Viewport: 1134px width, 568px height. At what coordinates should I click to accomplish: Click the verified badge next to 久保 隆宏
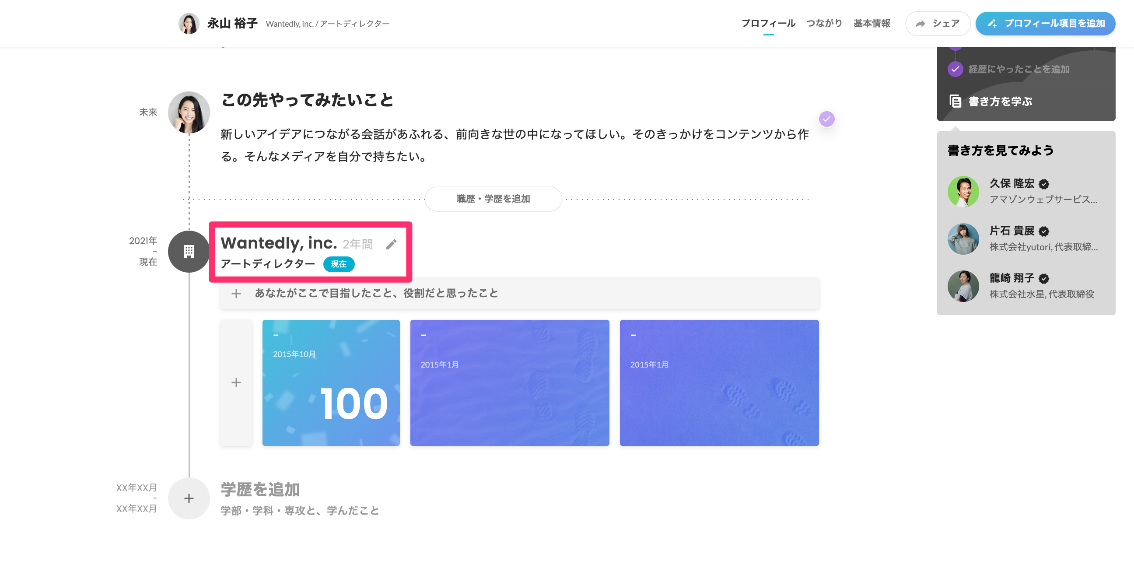tap(1044, 184)
